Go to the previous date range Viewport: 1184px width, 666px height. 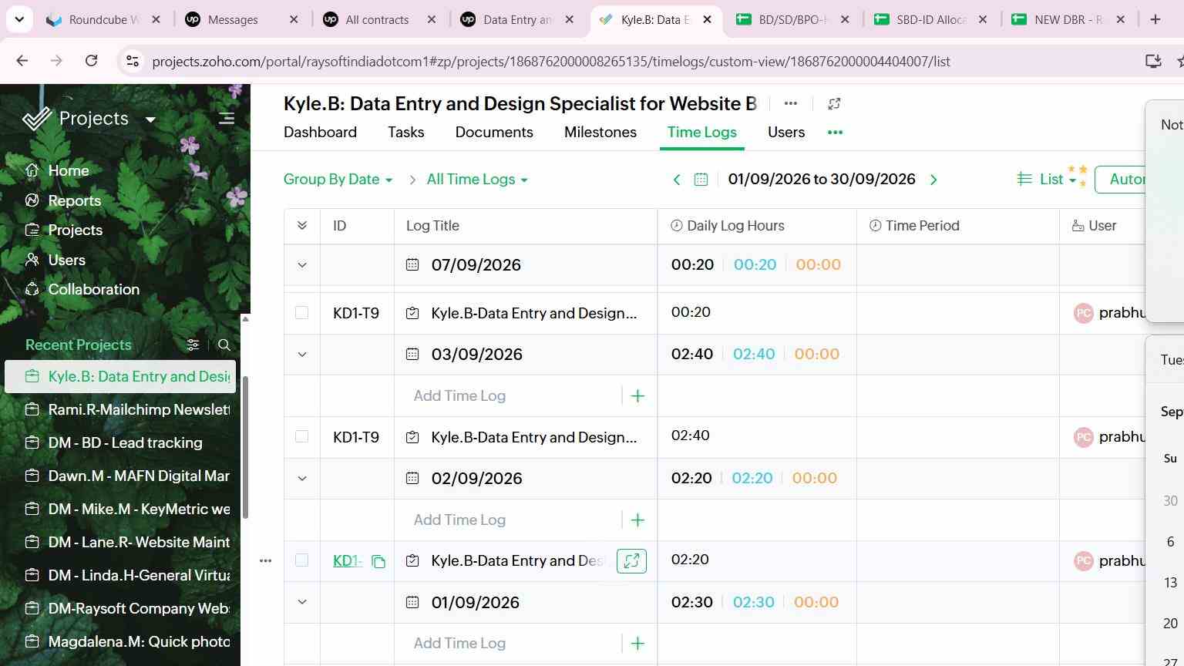pos(677,180)
